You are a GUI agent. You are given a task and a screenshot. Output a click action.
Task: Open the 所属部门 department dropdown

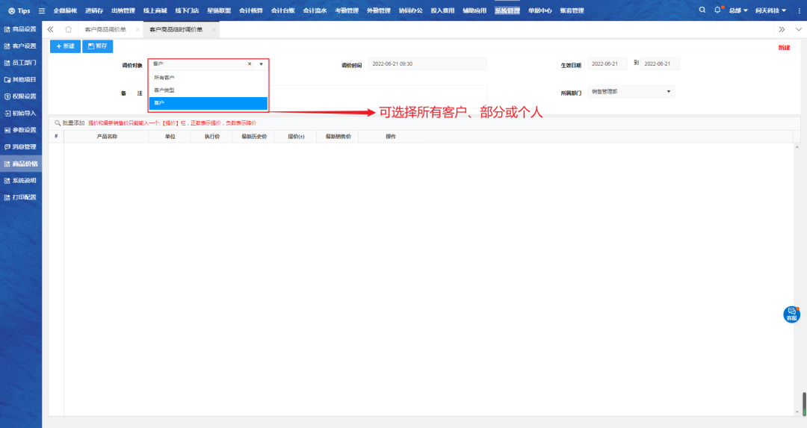coord(631,92)
